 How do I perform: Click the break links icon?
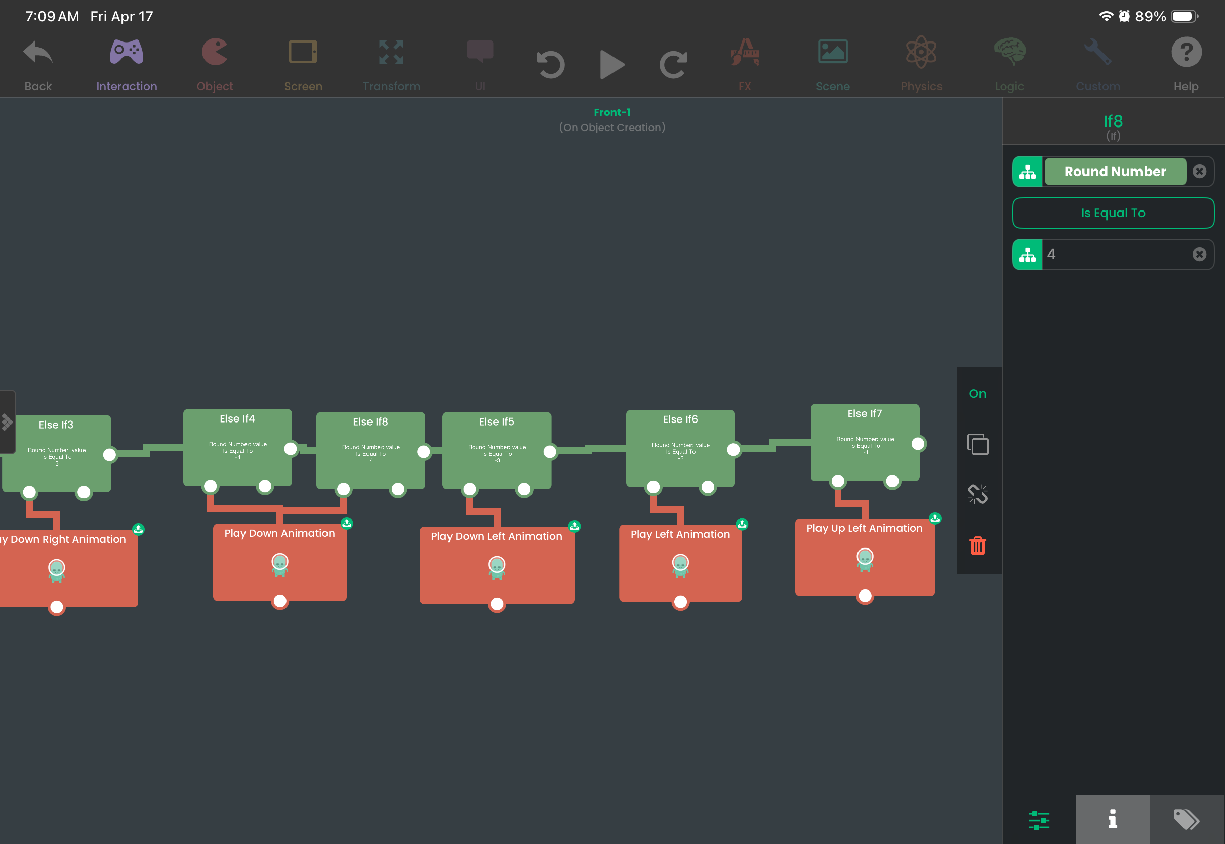[977, 494]
